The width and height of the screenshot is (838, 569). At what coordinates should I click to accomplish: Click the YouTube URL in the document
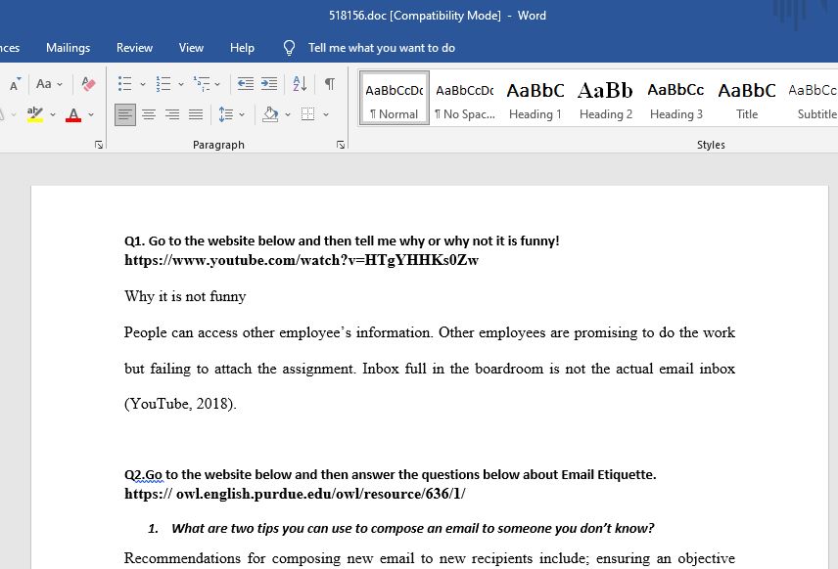click(x=302, y=260)
